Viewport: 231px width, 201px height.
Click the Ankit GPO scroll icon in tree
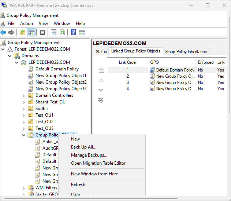(x=38, y=142)
